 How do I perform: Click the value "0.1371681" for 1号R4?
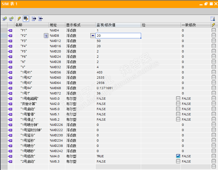tap(105, 88)
